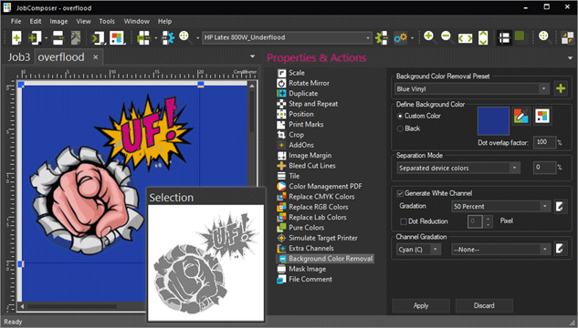Open the Image menu
This screenshot has width=578, height=328.
pyautogui.click(x=58, y=21)
